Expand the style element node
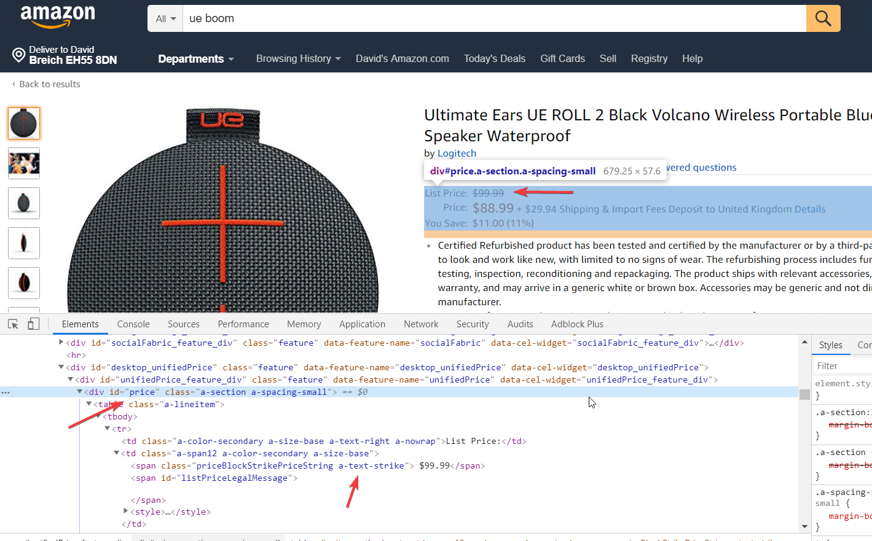Viewport: 872px width, 541px height. (x=125, y=512)
